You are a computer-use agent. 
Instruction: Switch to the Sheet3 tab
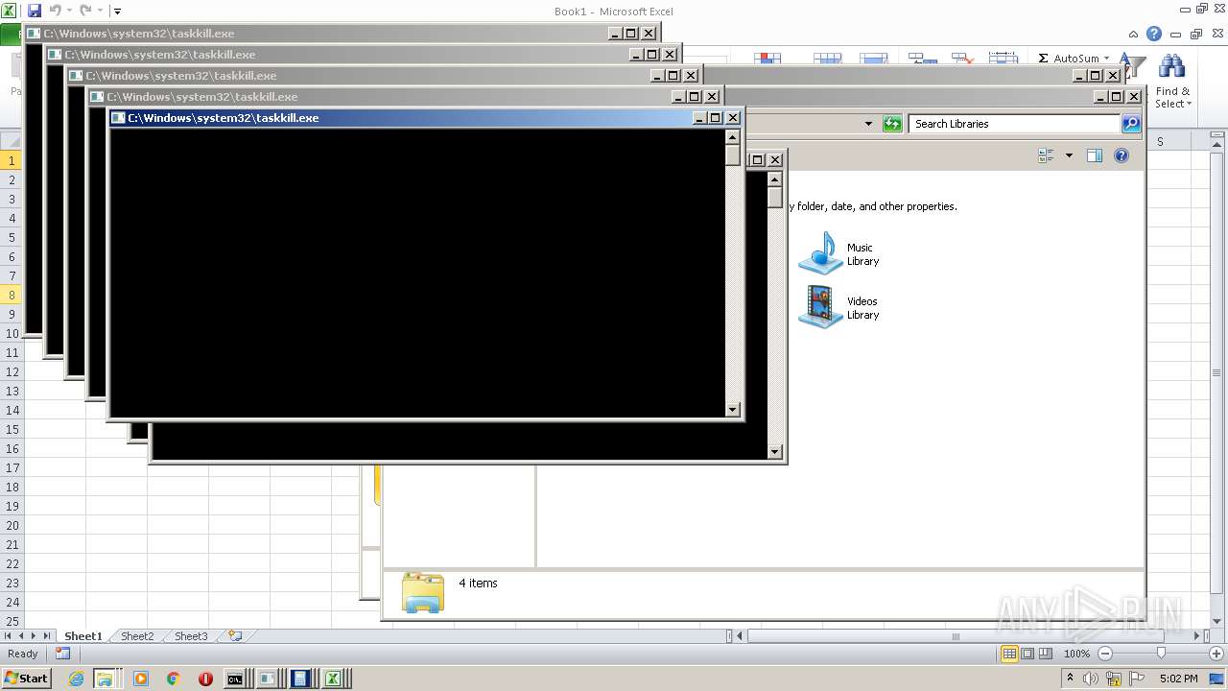pos(190,636)
